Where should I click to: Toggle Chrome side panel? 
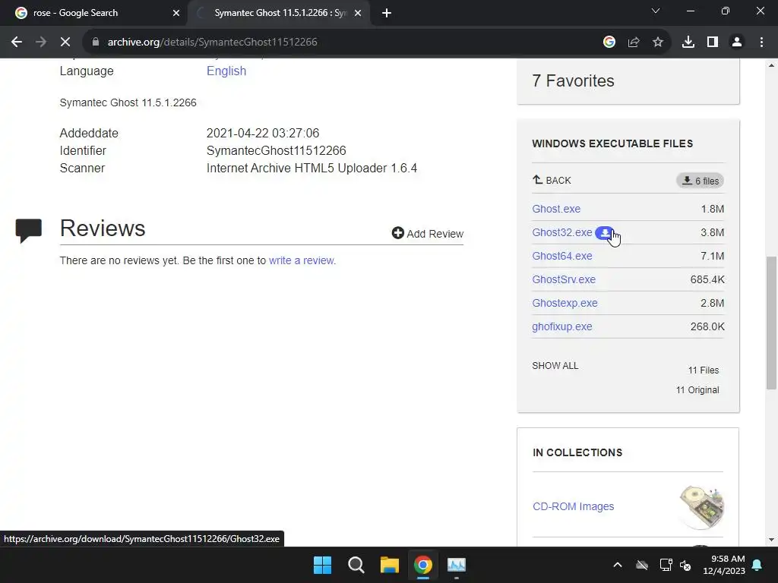click(x=713, y=43)
